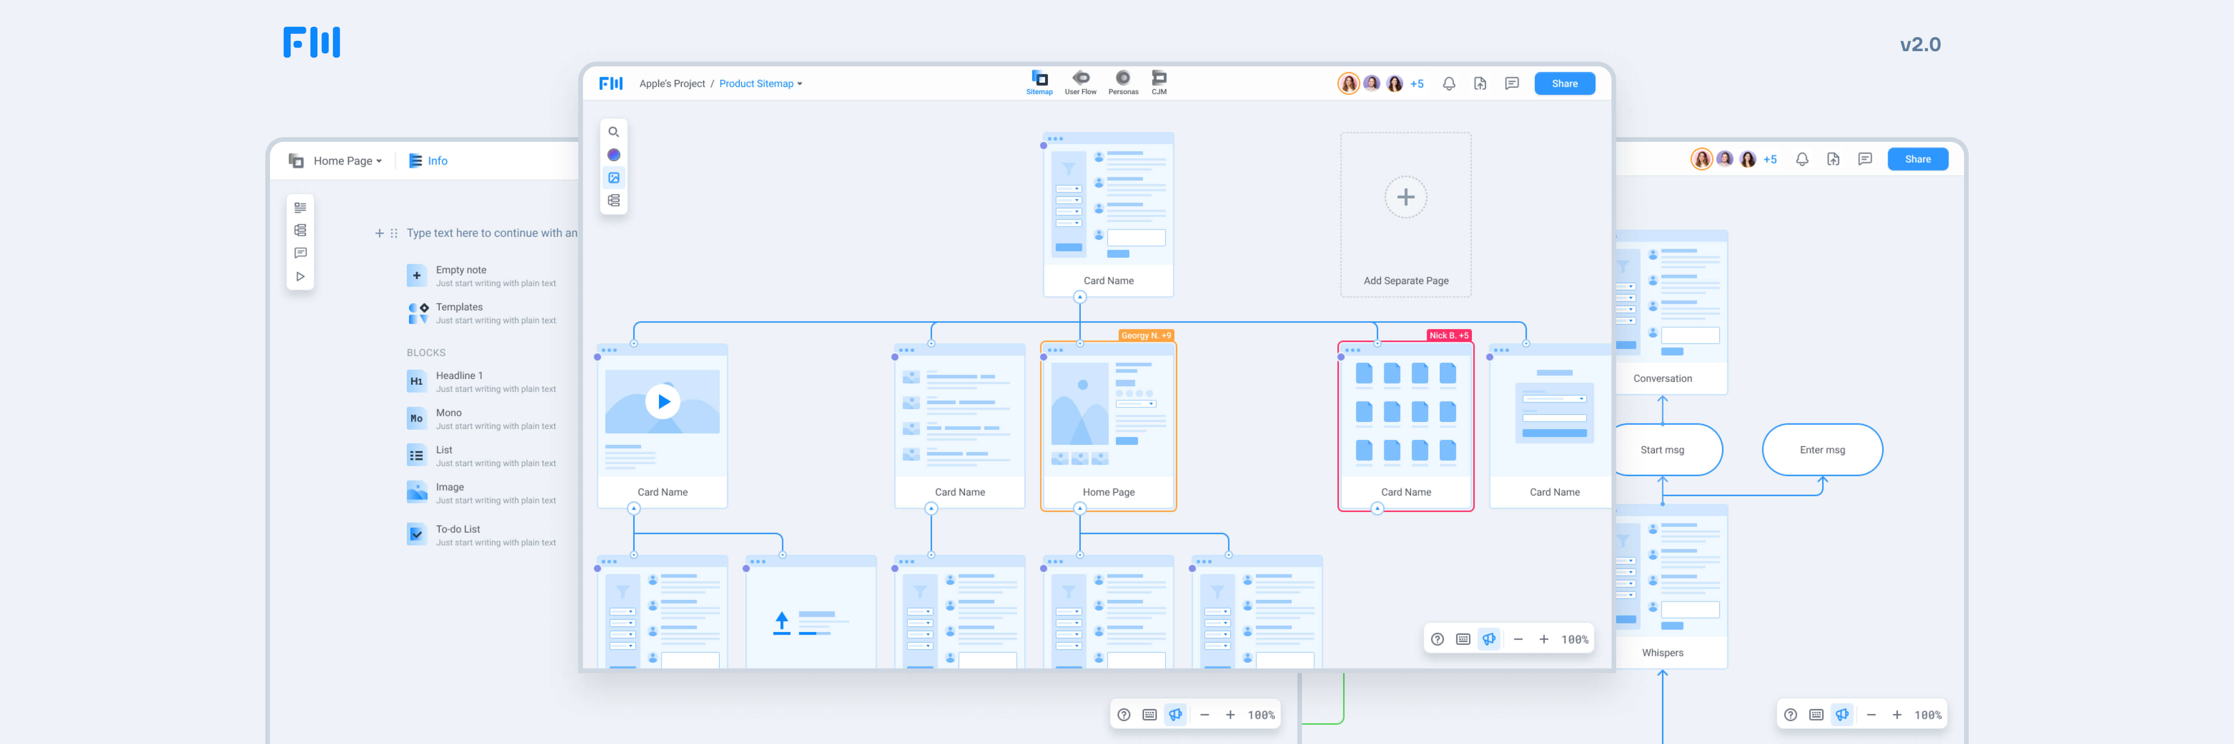Click the play icon in the left panel
Viewport: 2234px width, 744px height.
pos(300,276)
